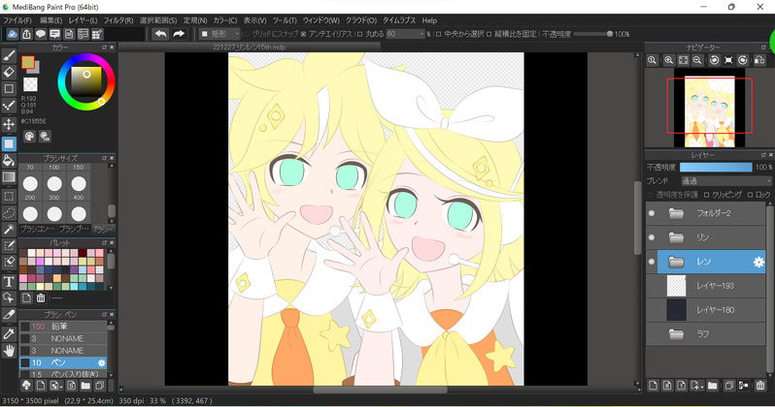
Task: Open the 矩形 shape dropdown
Action: tap(219, 34)
